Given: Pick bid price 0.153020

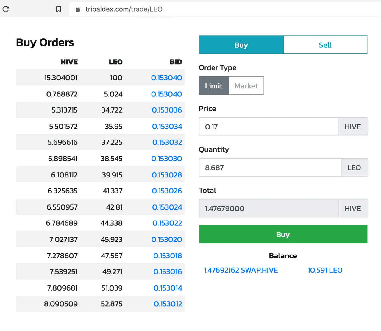Looking at the screenshot, I should [166, 239].
